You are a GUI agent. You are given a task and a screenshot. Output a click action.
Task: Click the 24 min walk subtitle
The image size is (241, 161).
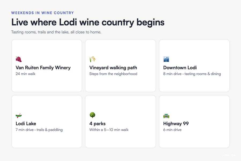point(25,74)
